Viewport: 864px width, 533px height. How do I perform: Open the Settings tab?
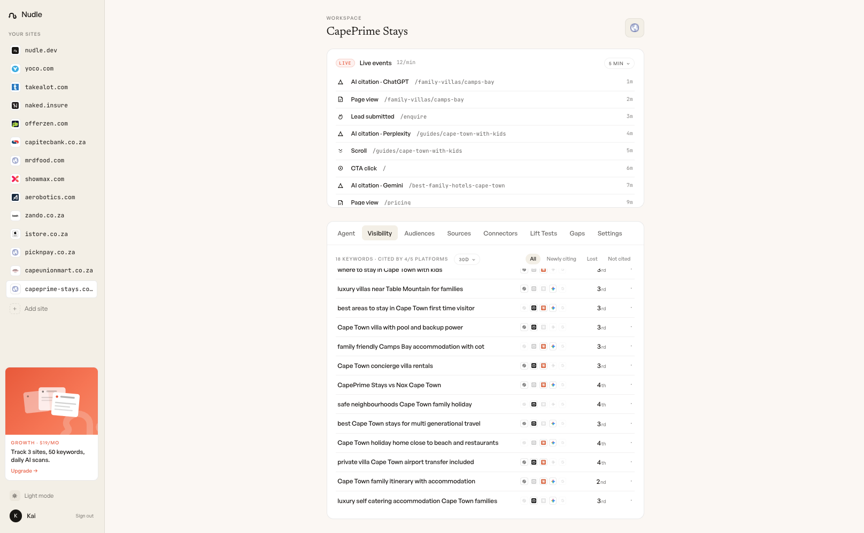610,233
